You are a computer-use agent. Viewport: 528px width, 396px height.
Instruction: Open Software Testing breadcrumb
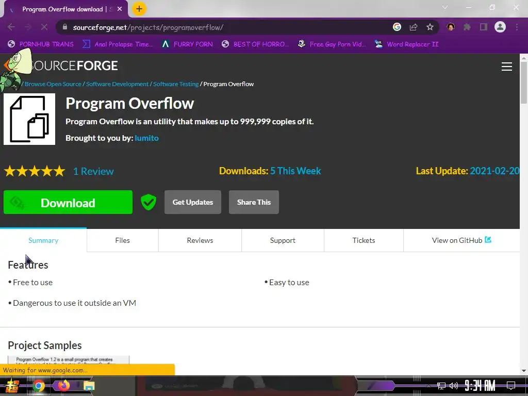point(176,84)
